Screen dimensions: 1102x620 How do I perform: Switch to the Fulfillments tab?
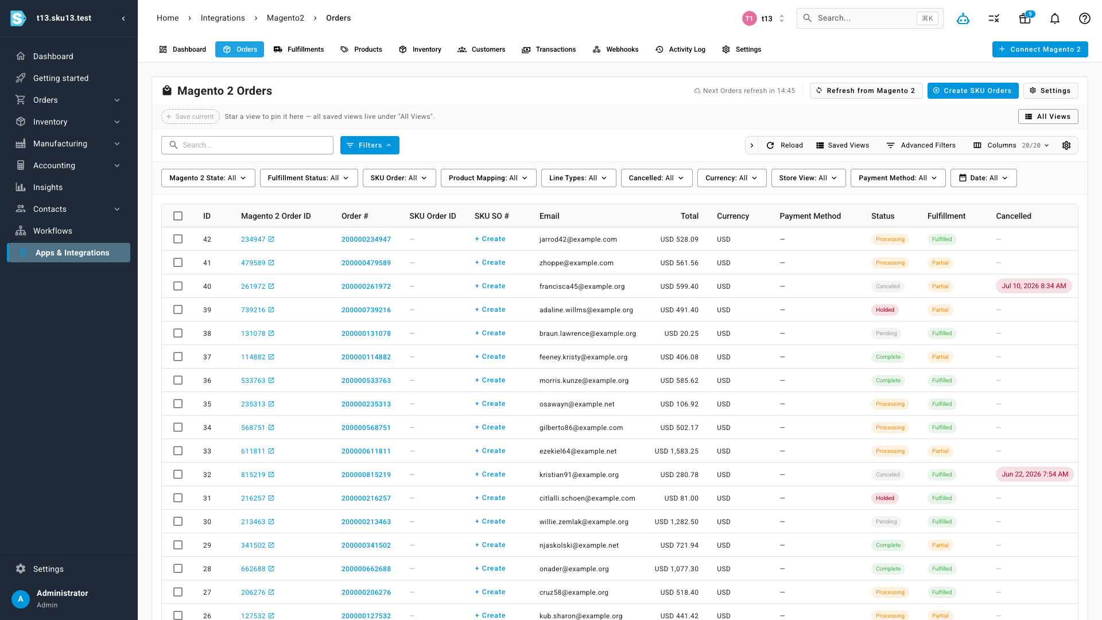point(299,49)
